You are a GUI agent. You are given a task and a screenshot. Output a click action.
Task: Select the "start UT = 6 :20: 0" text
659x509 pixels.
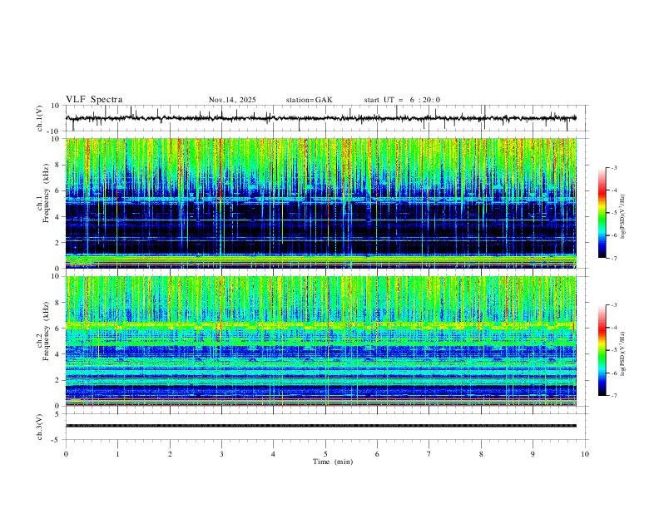click(x=402, y=100)
